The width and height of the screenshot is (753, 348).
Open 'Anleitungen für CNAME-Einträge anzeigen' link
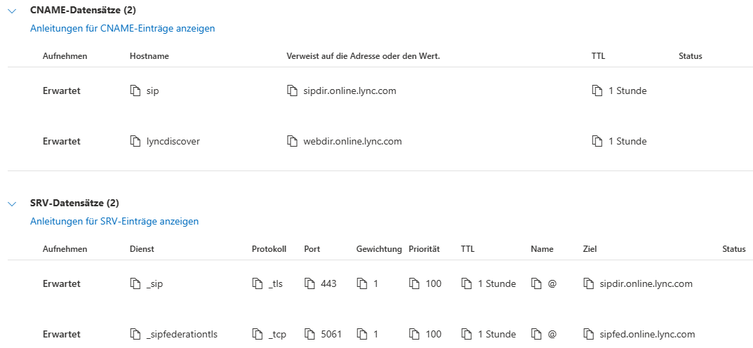click(x=122, y=29)
